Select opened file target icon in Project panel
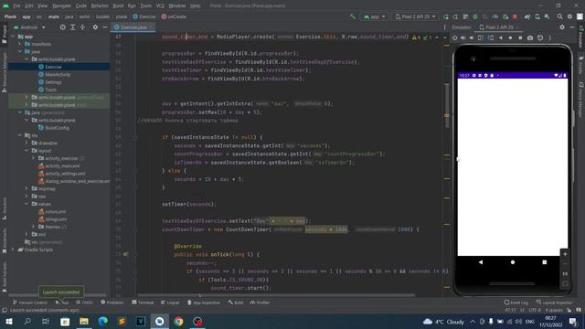 coord(63,27)
